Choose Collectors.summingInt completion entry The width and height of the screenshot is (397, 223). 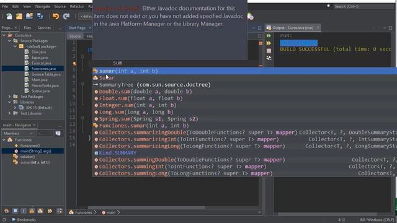pos(244,167)
